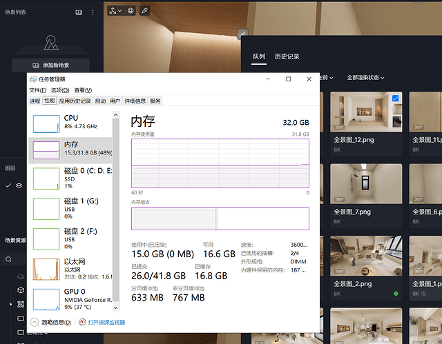442x344 pixels.
Task: Collapse Task Manager using 简略信息 arrow
Action: click(35, 322)
